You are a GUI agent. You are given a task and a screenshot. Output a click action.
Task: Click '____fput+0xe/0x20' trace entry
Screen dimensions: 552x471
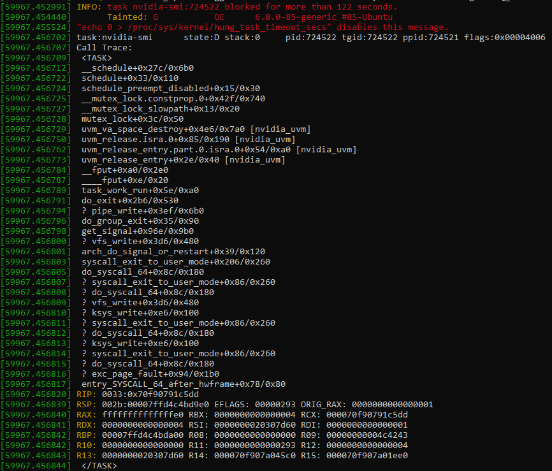(125, 180)
